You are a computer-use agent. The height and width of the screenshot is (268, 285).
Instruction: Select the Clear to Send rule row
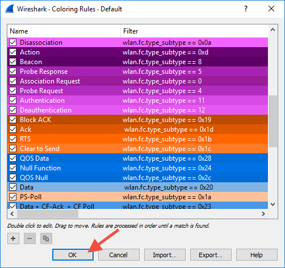click(138, 149)
